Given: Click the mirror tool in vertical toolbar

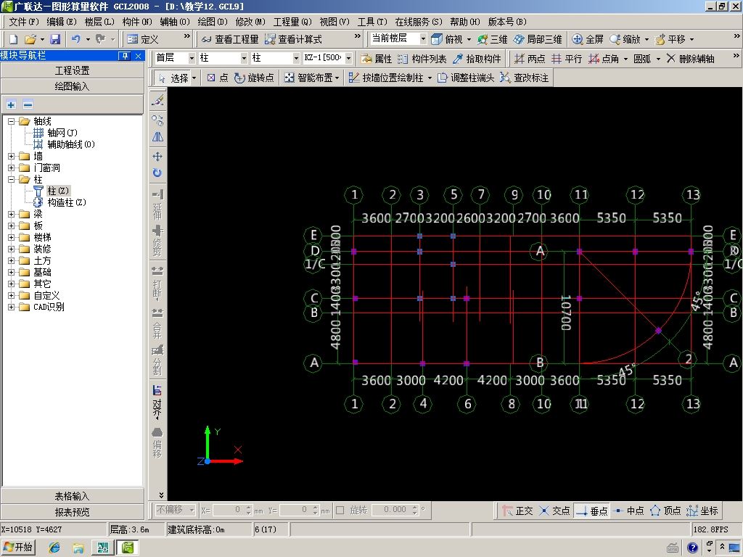Looking at the screenshot, I should click(157, 137).
